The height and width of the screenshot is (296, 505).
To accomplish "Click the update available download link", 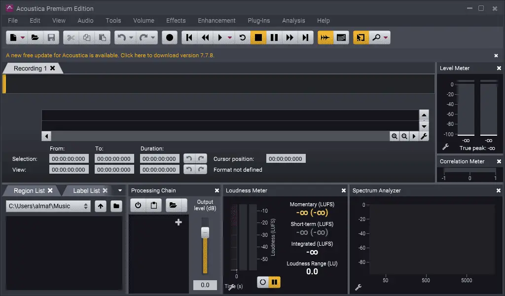I will [x=110, y=55].
